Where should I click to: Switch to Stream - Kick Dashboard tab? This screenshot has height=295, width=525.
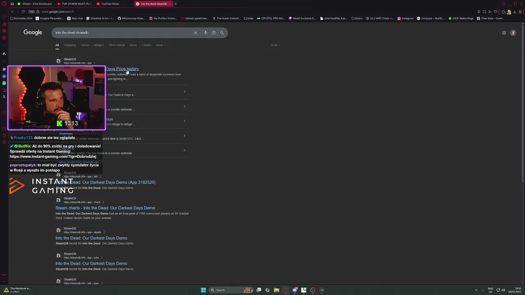click(x=34, y=4)
